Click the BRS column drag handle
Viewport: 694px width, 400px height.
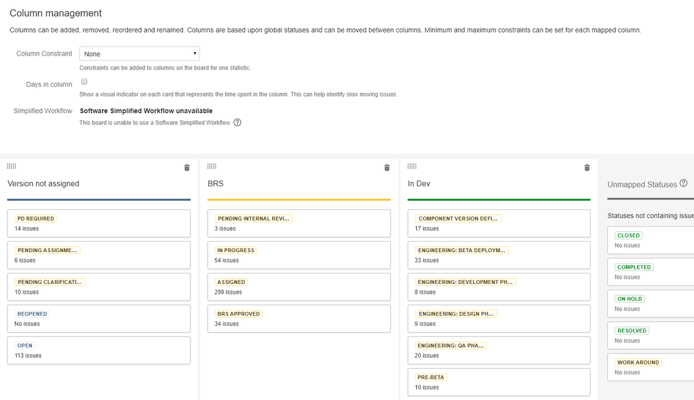coord(212,166)
